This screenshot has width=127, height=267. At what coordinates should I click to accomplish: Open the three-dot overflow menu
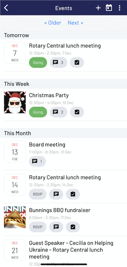coord(120,8)
